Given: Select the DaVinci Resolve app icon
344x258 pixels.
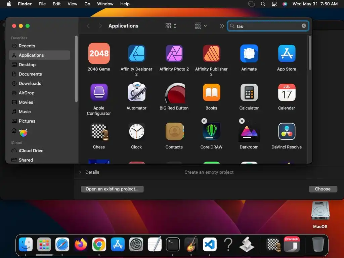Looking at the screenshot, I should click(x=287, y=131).
